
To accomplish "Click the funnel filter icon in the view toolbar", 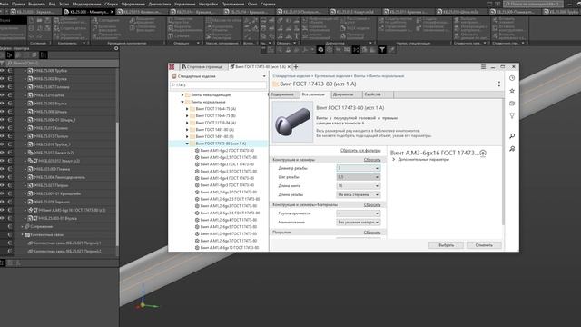I will (x=381, y=50).
